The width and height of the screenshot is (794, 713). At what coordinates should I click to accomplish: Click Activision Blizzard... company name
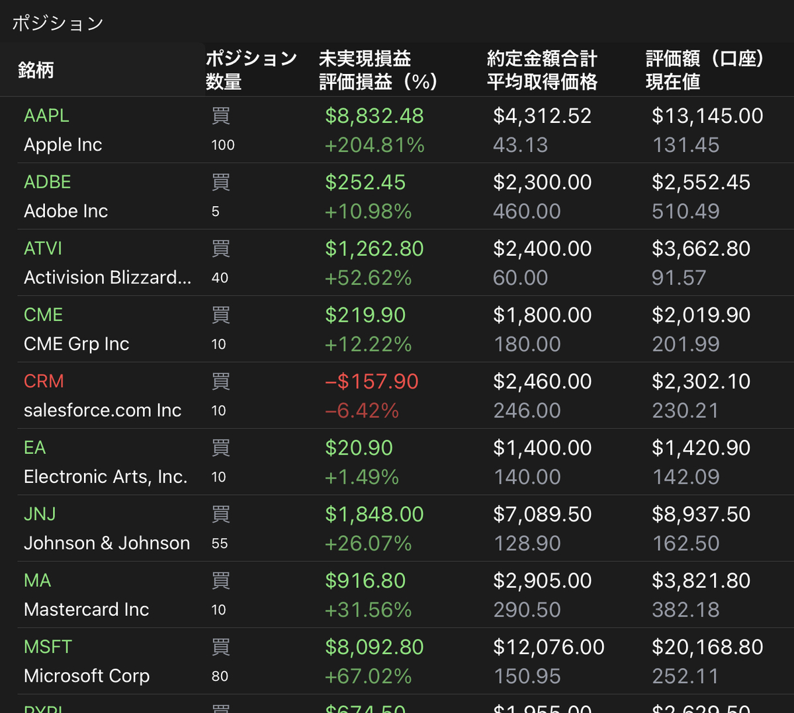tap(108, 278)
